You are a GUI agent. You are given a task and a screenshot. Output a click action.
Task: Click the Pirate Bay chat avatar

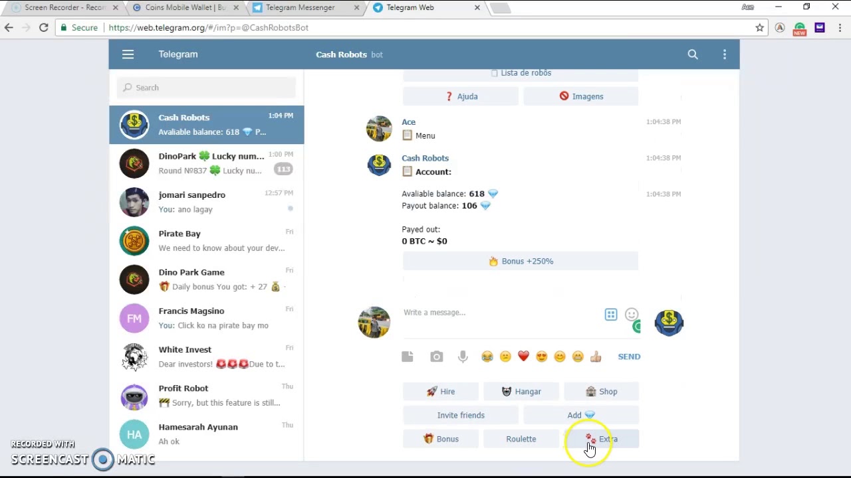pos(134,241)
